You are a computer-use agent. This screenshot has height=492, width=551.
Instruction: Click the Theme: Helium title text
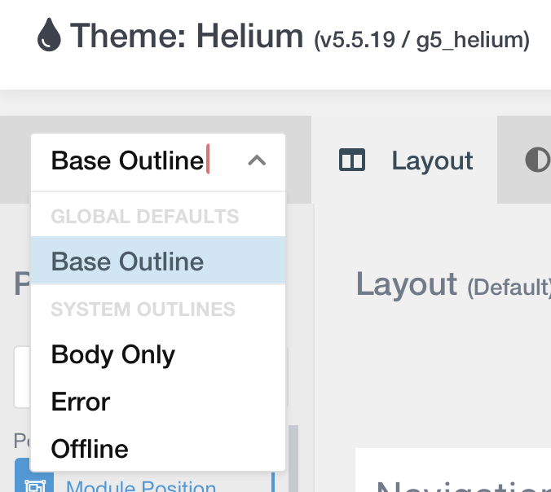[x=187, y=36]
